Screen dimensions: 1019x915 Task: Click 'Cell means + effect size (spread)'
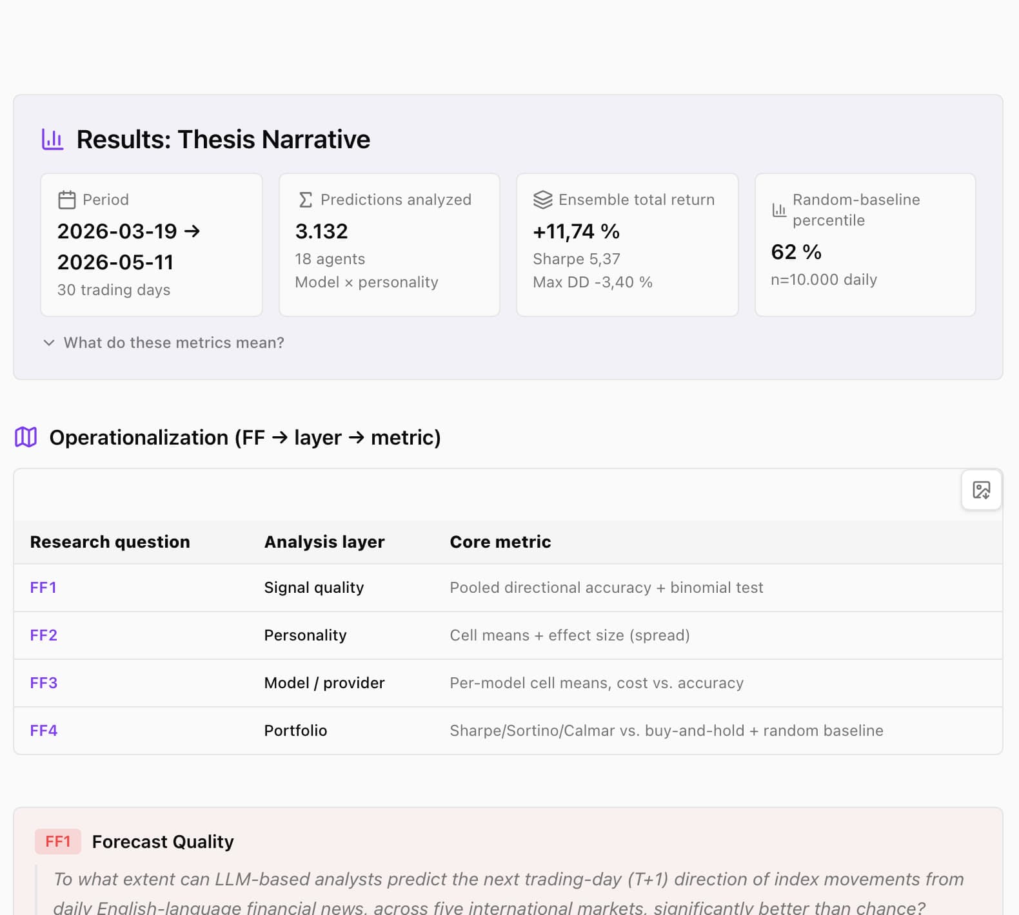tap(570, 635)
